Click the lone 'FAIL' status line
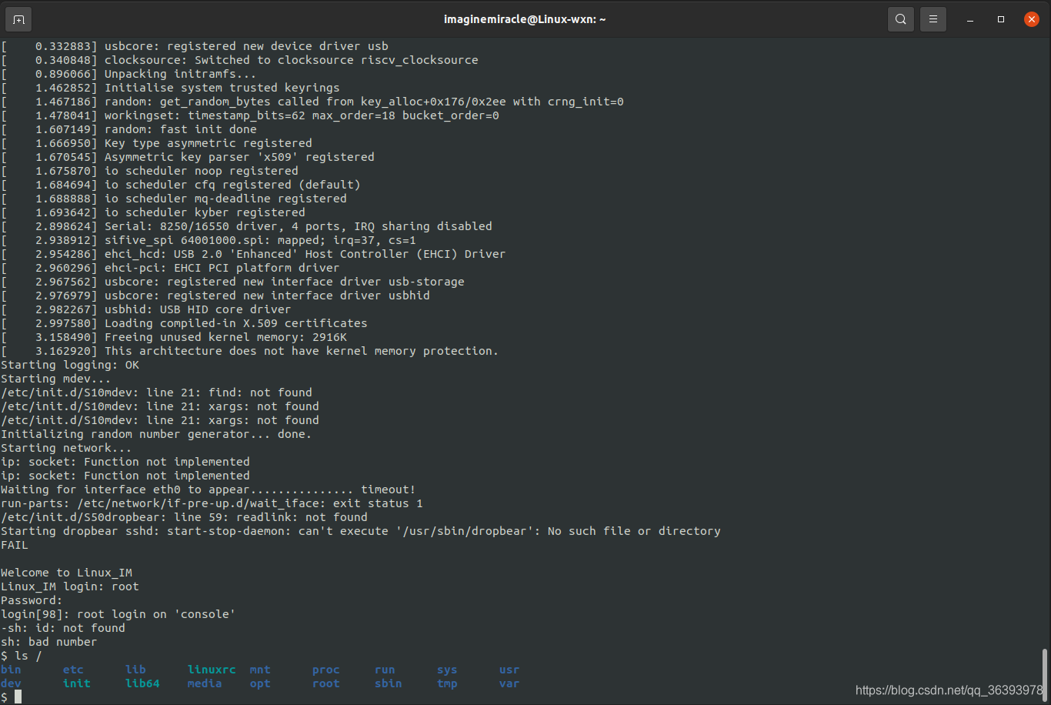Screen dimensions: 1051x705 (x=15, y=545)
